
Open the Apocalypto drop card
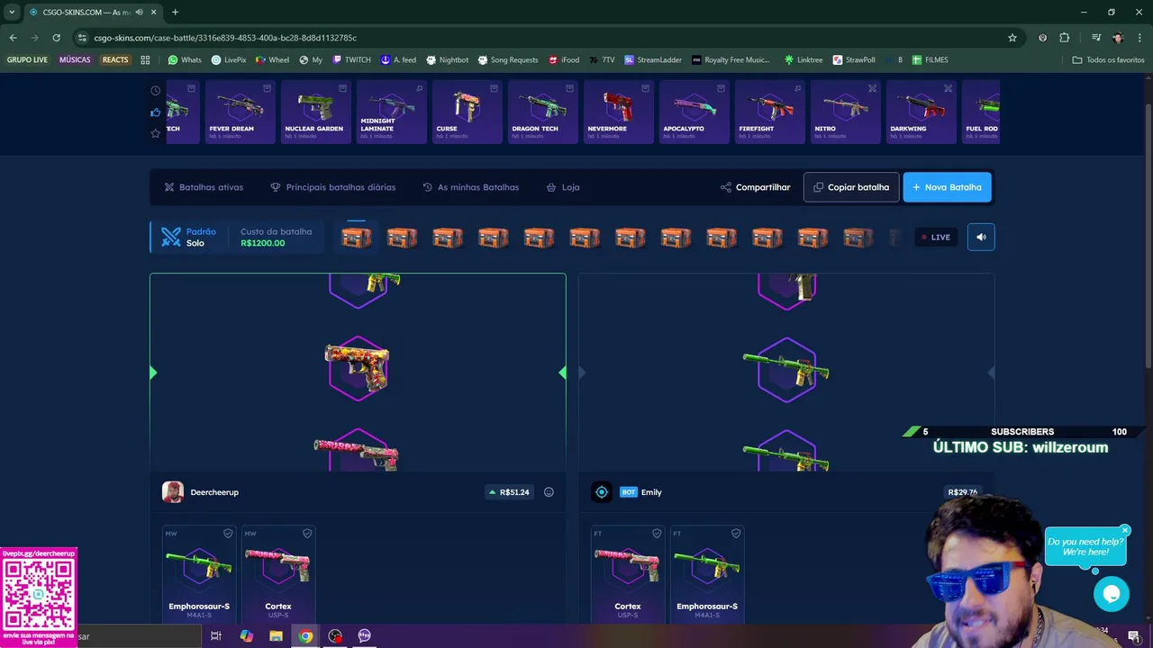coord(695,112)
